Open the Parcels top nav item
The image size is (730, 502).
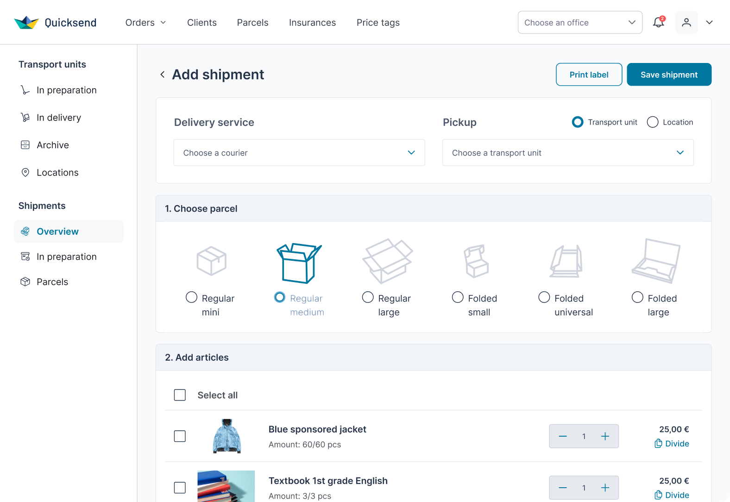[252, 23]
